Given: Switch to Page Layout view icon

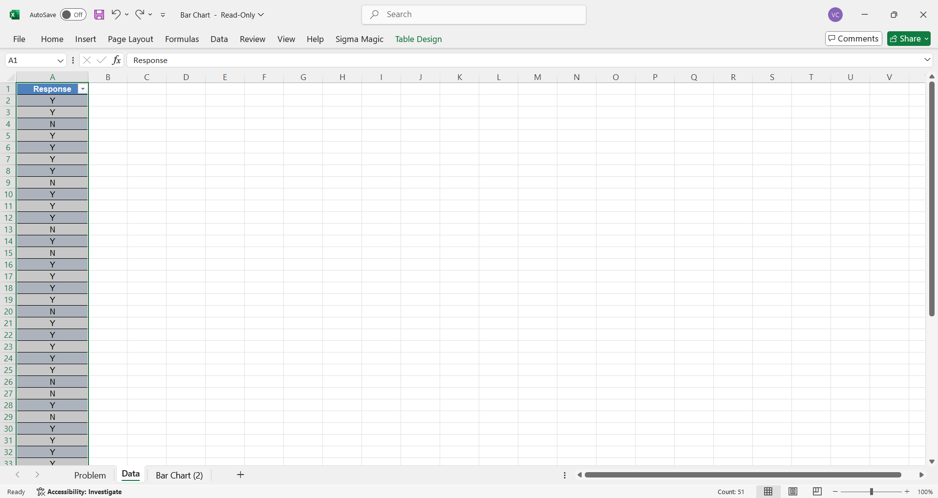Looking at the screenshot, I should tap(793, 492).
